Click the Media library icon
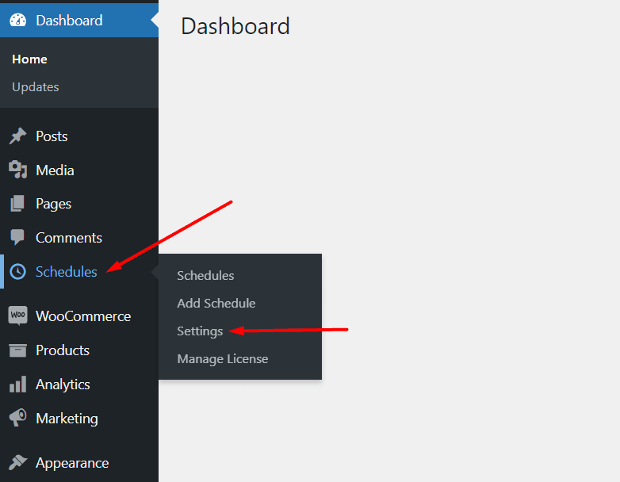620x482 pixels. click(17, 170)
